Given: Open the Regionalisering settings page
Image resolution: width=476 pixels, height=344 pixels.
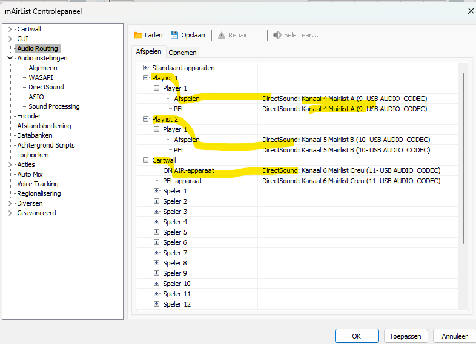Looking at the screenshot, I should click(39, 193).
